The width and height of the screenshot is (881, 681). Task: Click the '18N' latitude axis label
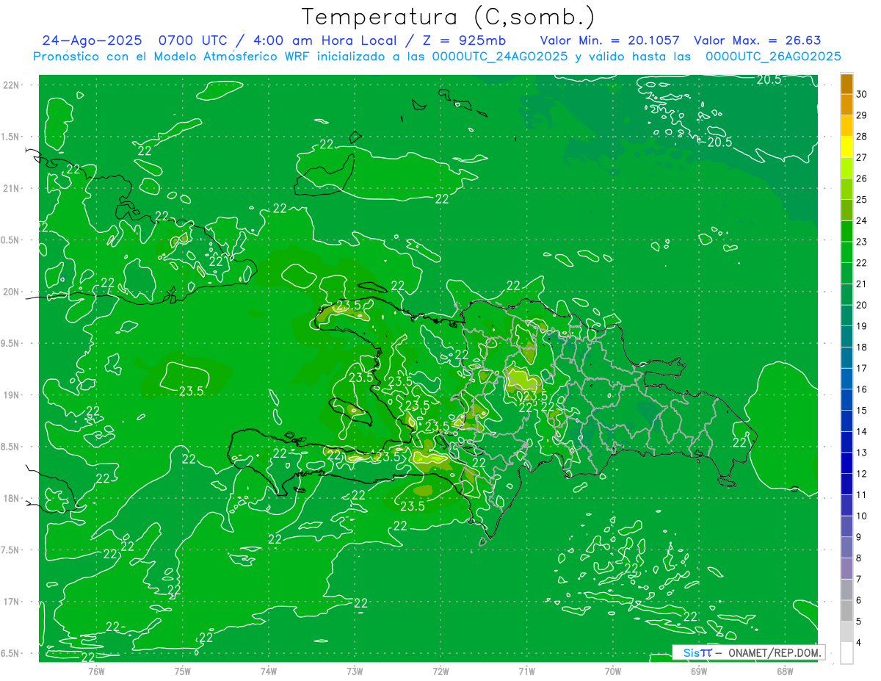click(x=10, y=499)
